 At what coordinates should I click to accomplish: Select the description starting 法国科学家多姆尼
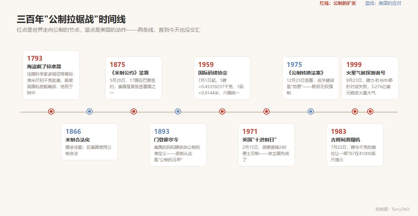pyautogui.click(x=50, y=84)
